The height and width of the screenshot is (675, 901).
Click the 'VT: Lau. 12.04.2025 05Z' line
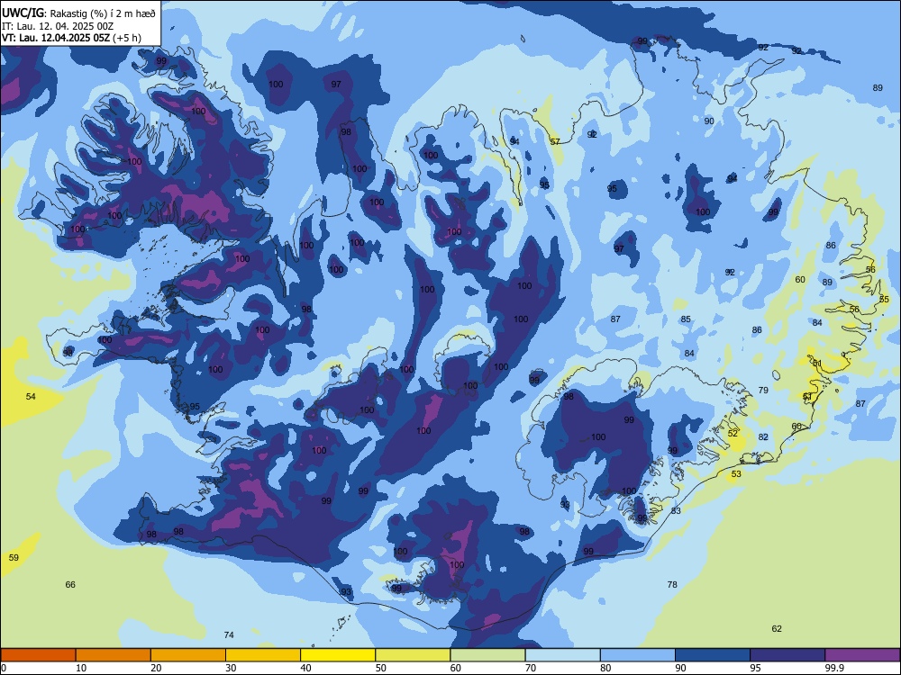(56, 38)
